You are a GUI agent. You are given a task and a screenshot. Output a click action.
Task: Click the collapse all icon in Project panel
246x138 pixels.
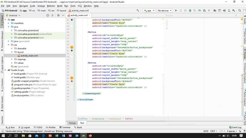tap(52, 15)
